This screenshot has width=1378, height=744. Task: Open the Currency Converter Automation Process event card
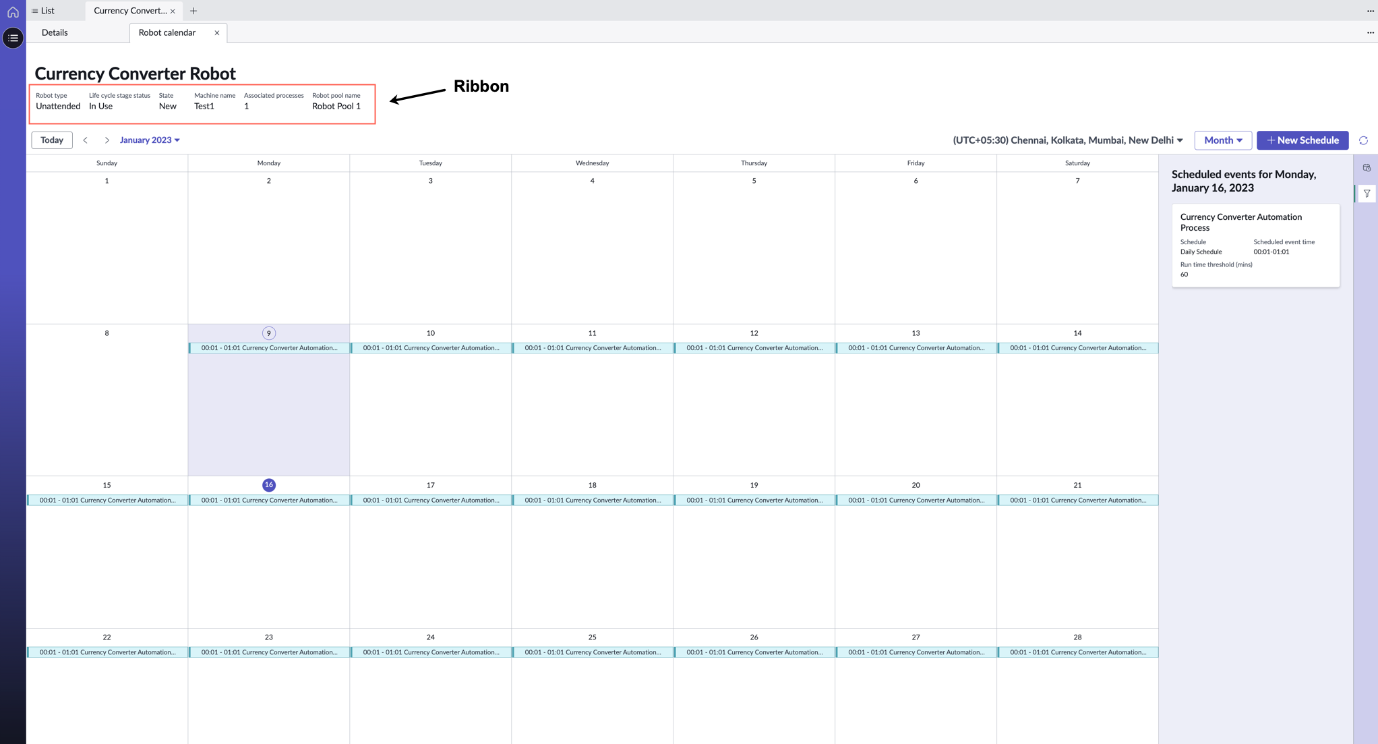pos(1256,246)
